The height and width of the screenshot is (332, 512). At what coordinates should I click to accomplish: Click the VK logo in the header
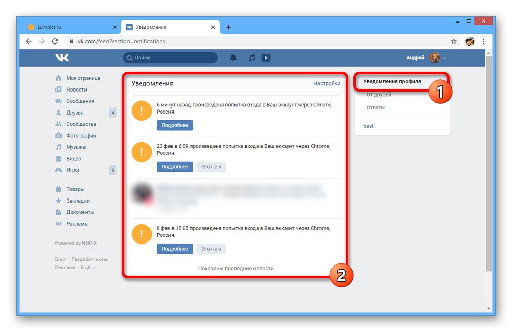(62, 58)
